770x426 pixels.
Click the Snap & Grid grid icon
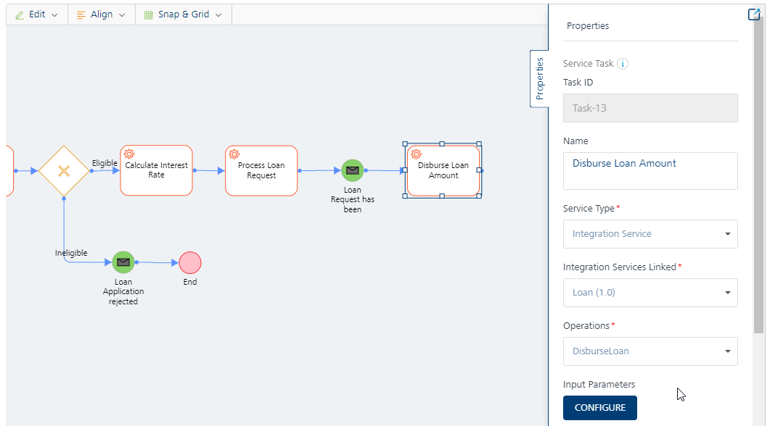[x=148, y=15]
